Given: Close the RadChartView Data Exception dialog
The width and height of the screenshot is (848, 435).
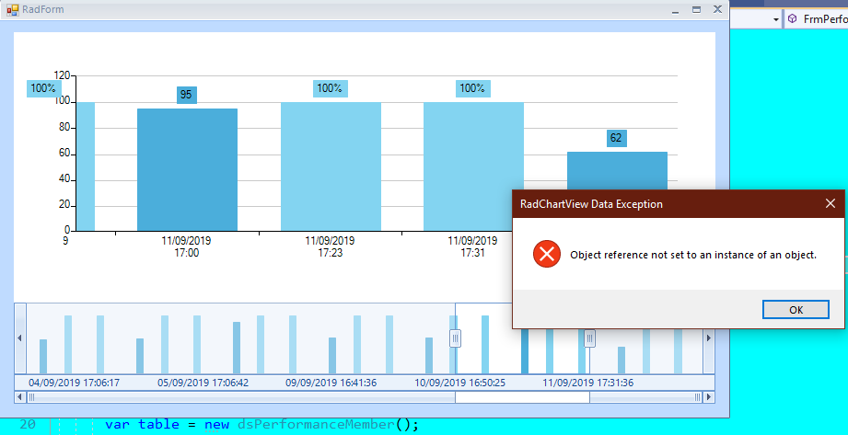Looking at the screenshot, I should click(831, 204).
